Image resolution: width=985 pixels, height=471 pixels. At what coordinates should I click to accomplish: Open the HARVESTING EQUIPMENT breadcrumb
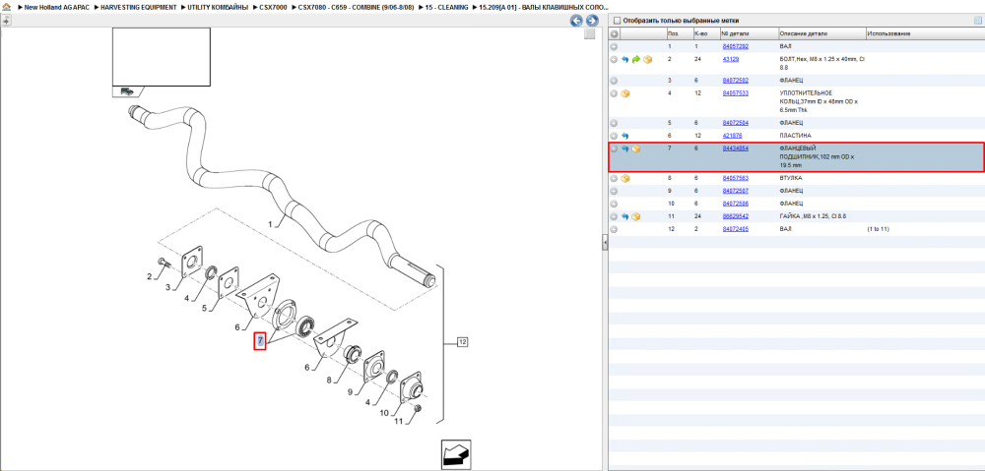click(138, 7)
